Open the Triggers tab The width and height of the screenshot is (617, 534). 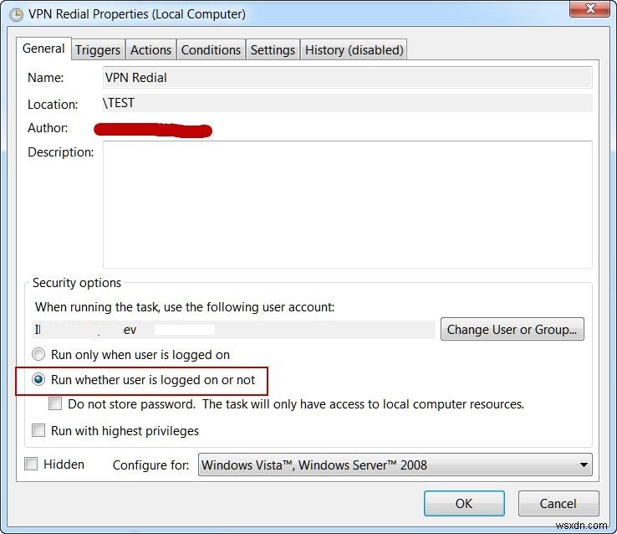click(x=98, y=50)
